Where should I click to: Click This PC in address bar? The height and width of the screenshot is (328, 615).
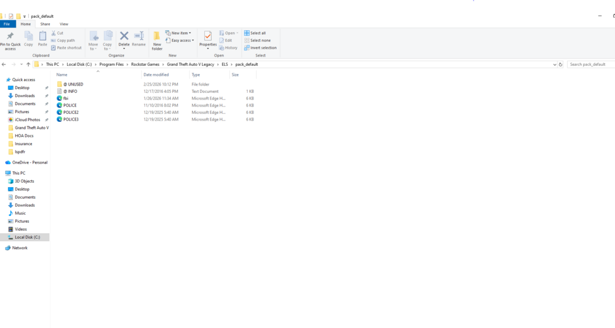(52, 65)
